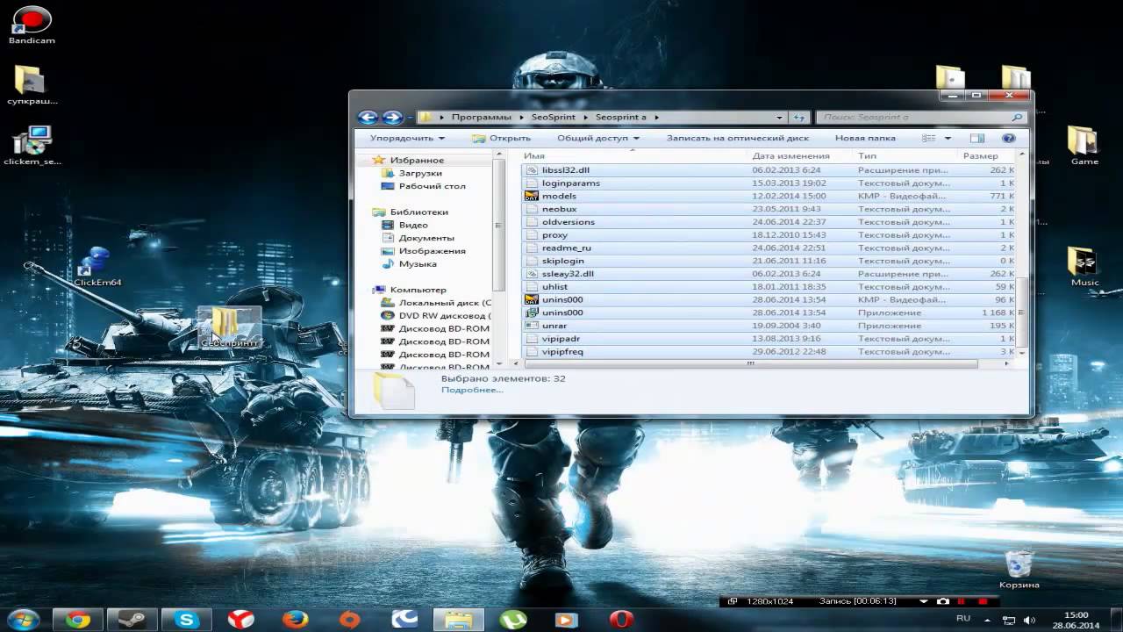The image size is (1123, 632).
Task: Open Skype from the taskbar
Action: [187, 620]
